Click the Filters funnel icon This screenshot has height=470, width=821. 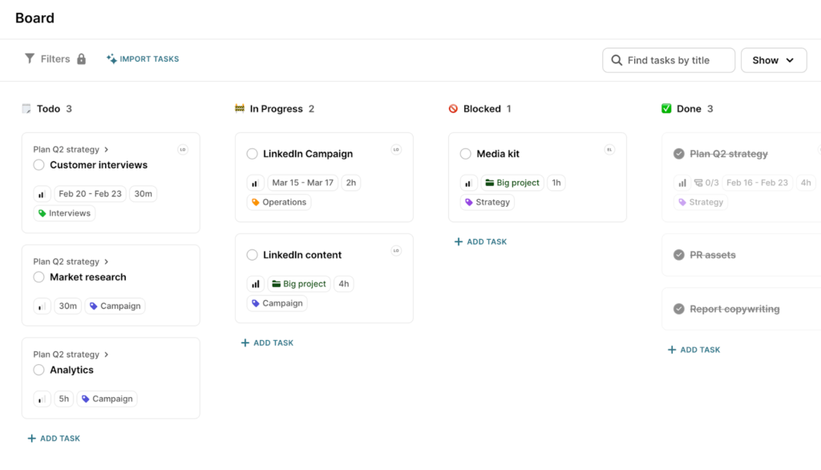30,59
